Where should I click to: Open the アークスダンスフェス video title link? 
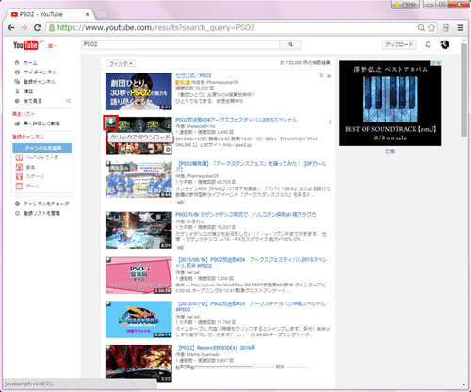(x=252, y=167)
